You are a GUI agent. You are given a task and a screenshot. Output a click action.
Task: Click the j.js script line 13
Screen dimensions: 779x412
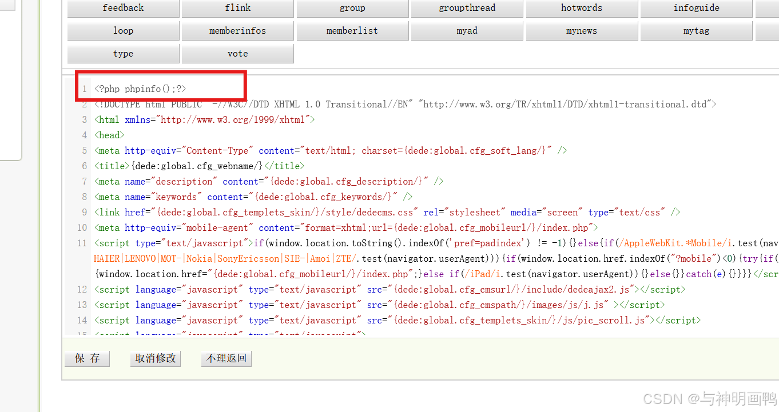[379, 305]
